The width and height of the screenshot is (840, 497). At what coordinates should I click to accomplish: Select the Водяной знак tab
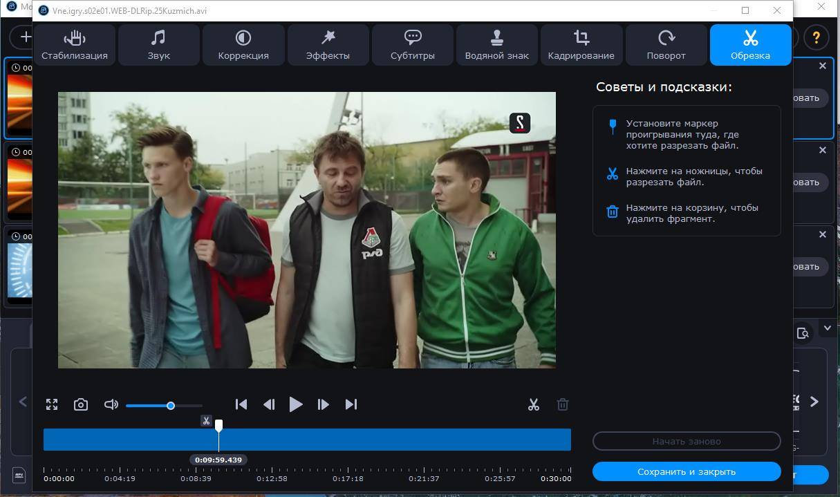pos(497,45)
